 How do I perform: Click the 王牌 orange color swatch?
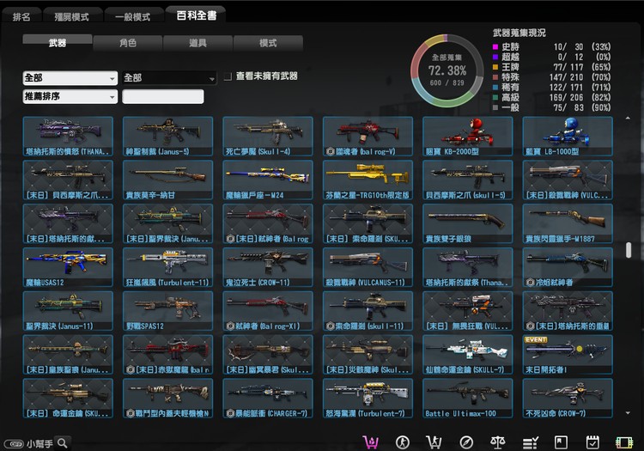(x=495, y=67)
